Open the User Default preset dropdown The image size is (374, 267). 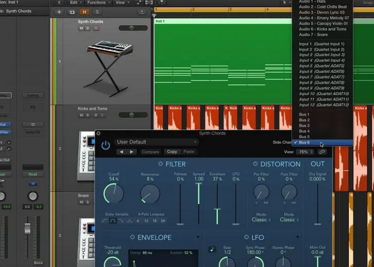(157, 142)
